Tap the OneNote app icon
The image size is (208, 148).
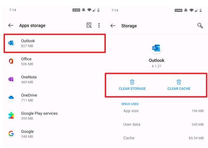coord(11,79)
